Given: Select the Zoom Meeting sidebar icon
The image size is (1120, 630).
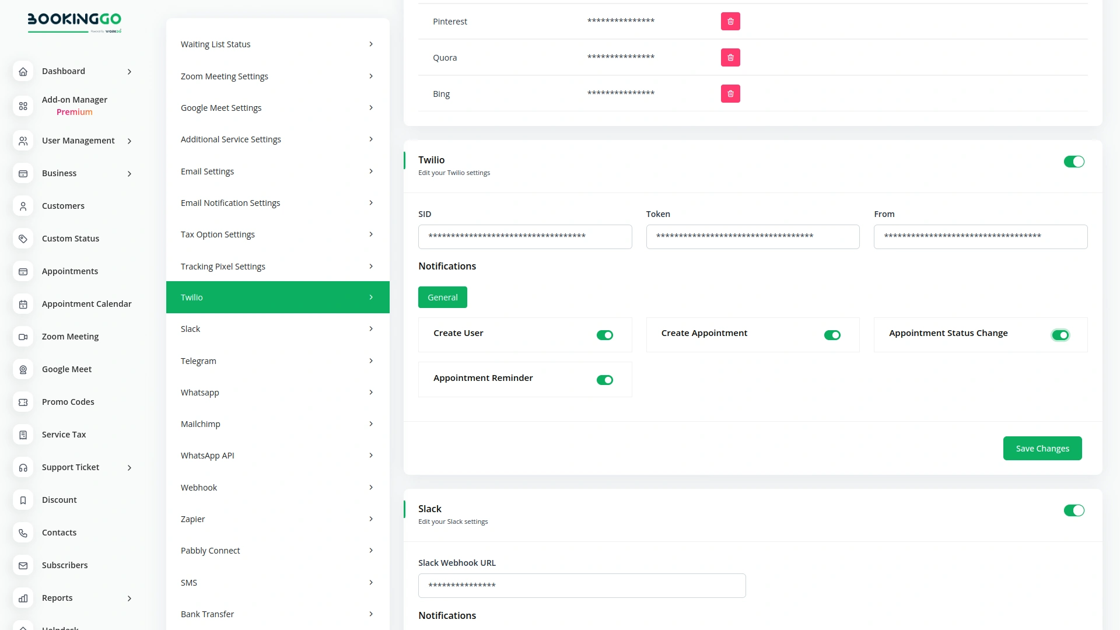Looking at the screenshot, I should pyautogui.click(x=23, y=337).
